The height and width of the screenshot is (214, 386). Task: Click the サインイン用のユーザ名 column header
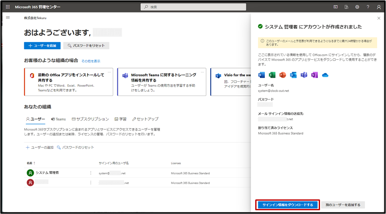[x=114, y=163]
